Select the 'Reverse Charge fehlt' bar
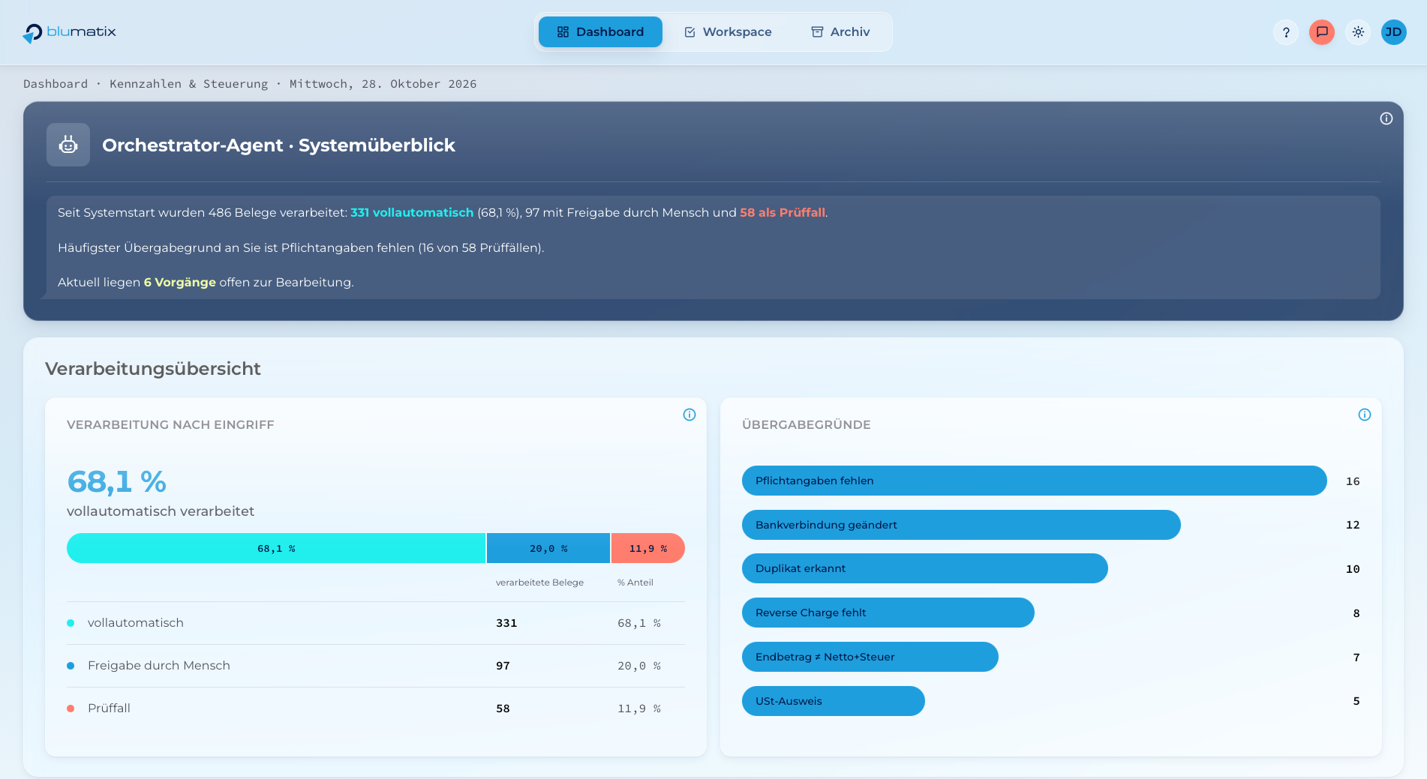The width and height of the screenshot is (1427, 779). pyautogui.click(x=888, y=613)
